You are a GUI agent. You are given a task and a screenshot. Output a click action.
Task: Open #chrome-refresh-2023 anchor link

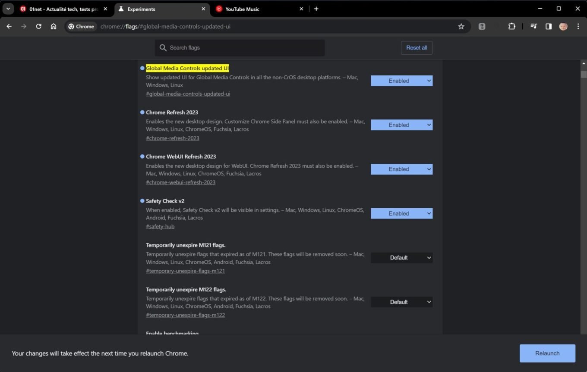point(173,138)
